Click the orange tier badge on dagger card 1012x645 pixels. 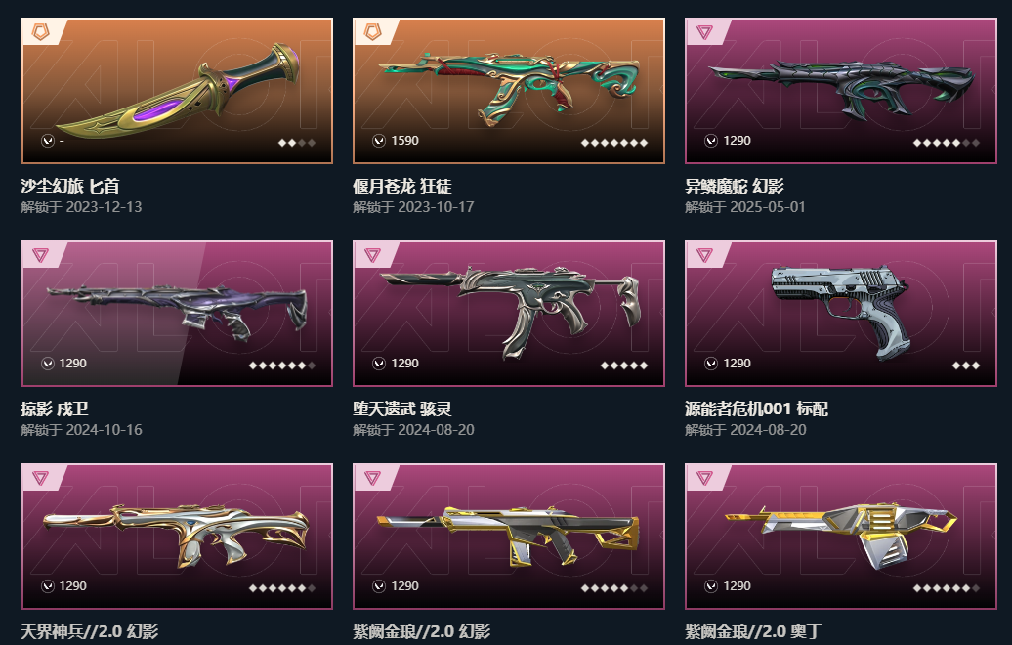click(41, 31)
